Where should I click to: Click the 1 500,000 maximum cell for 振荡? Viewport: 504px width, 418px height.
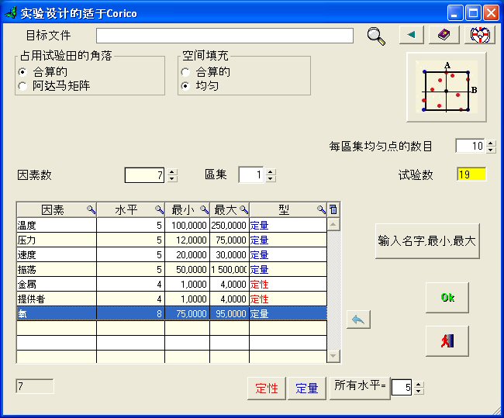tap(230, 269)
